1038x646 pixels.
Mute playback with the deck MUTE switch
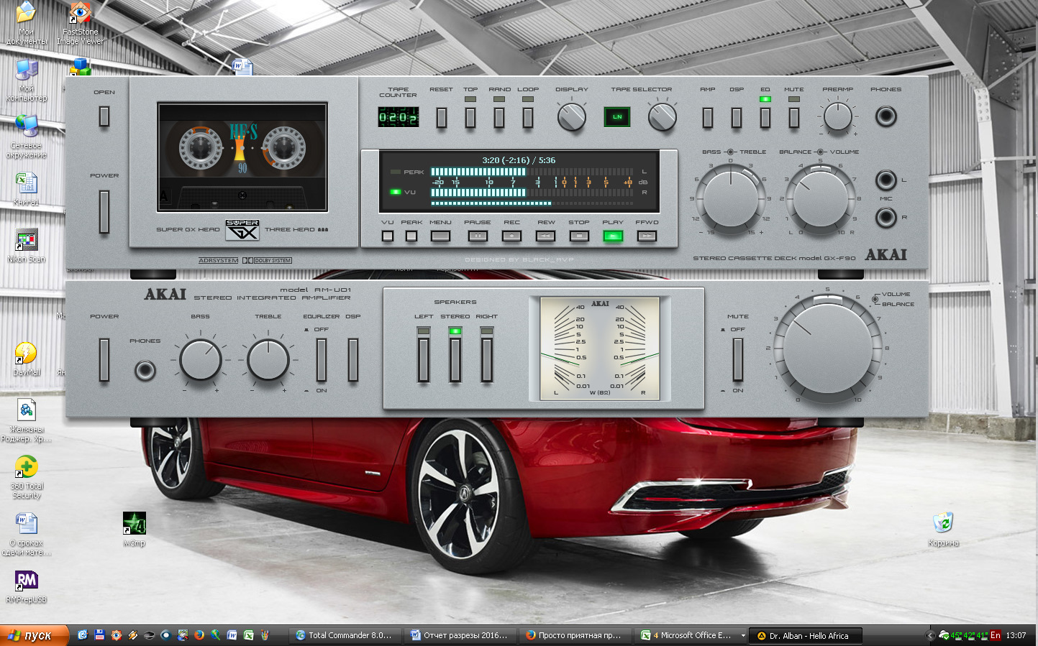(x=794, y=117)
